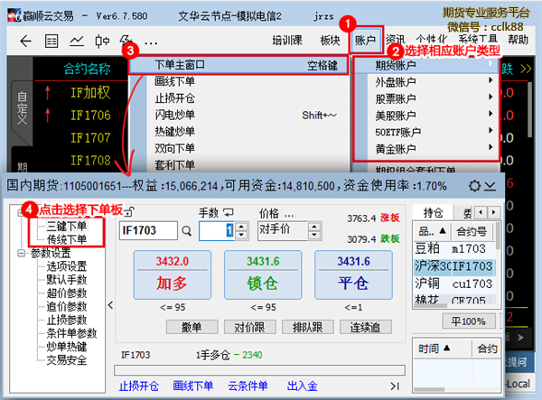Click the 撤单 cancel order button

[192, 327]
